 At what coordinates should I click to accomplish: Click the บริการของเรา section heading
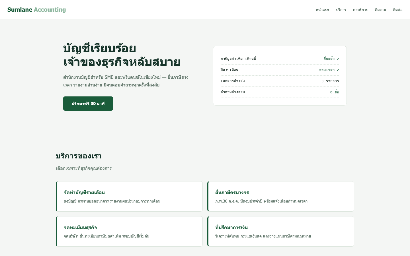click(x=79, y=156)
